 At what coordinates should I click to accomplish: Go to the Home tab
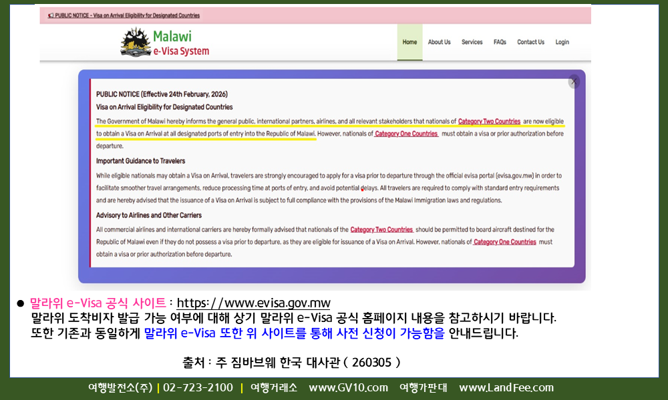click(409, 42)
